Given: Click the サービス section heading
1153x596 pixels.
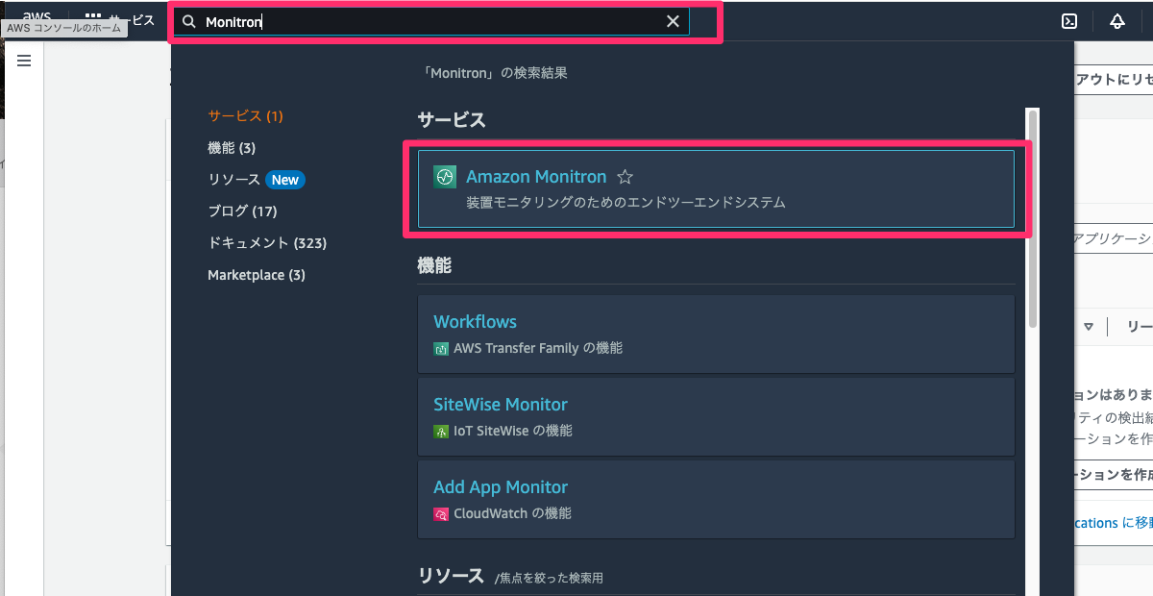Looking at the screenshot, I should coord(452,120).
